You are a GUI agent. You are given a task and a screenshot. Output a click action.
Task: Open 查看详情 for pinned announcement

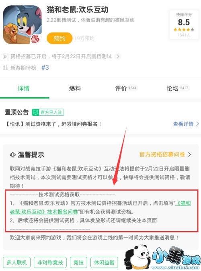point(186,124)
